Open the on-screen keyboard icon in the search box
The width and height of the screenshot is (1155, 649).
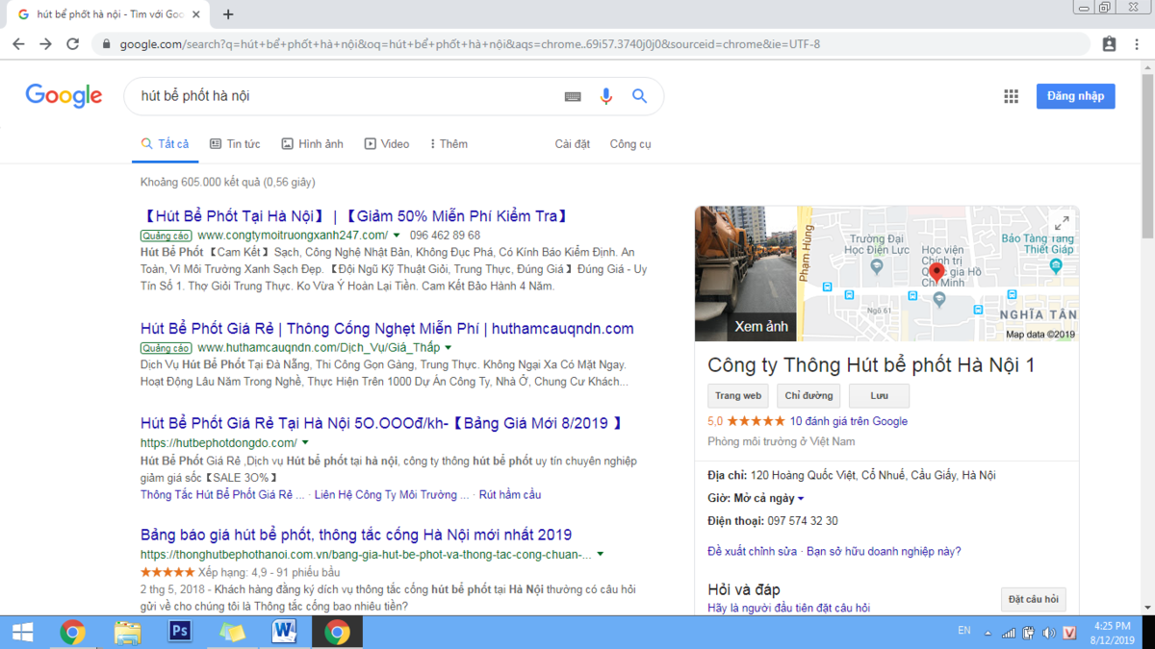pyautogui.click(x=573, y=96)
